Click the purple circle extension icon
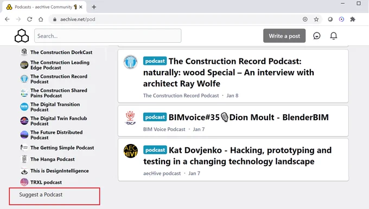The width and height of the screenshot is (369, 209). click(341, 19)
